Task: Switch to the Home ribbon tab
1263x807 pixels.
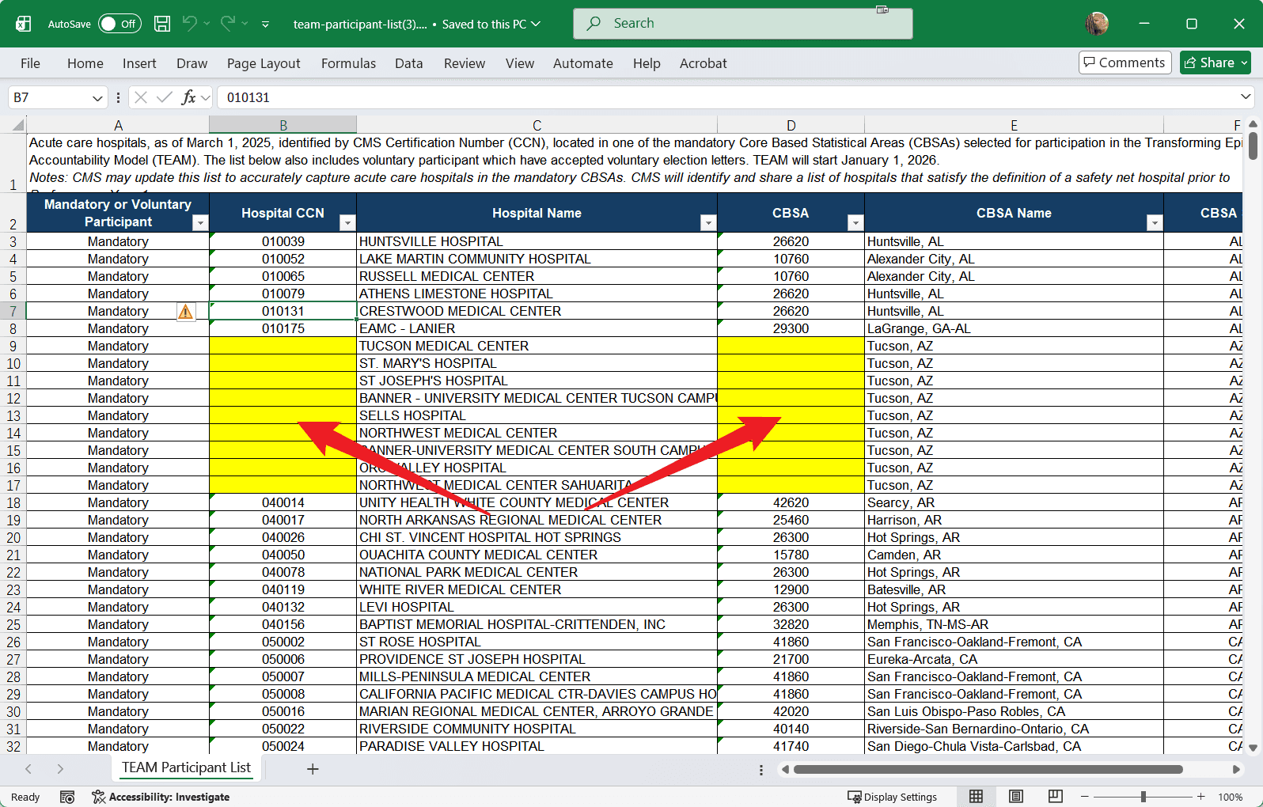Action: pos(85,63)
